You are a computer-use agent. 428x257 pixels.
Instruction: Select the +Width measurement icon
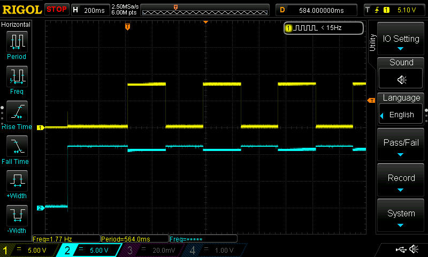coord(17,181)
